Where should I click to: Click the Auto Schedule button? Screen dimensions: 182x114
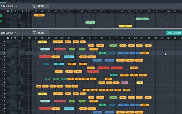tap(174, 33)
